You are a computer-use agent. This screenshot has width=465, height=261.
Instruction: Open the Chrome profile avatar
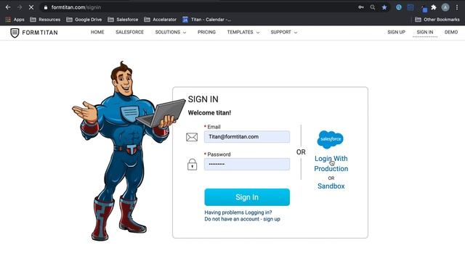(445, 7)
